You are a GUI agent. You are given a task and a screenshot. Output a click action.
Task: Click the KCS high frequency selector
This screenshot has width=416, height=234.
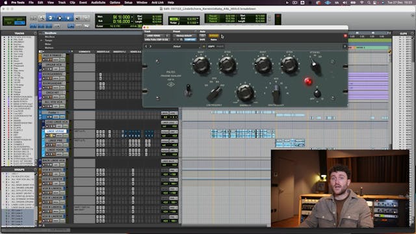(x=276, y=93)
